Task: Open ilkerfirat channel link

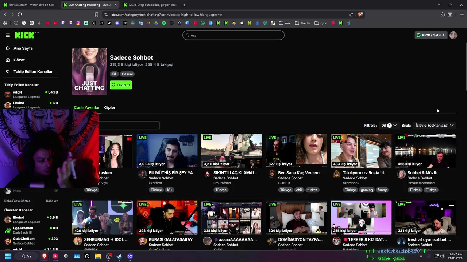Action: click(155, 183)
